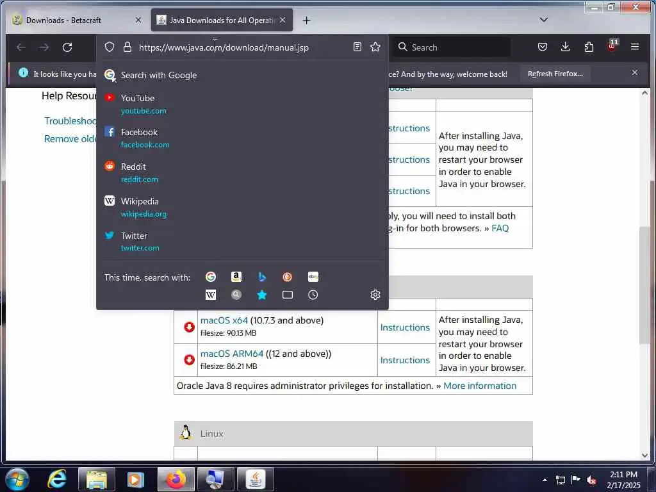Screen dimensions: 656x492
Task: Go forward with the right arrow button
Action: [44, 47]
